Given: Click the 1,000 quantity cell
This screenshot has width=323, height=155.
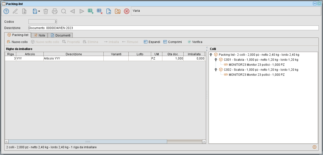Looking at the screenshot, I should point(173,58).
